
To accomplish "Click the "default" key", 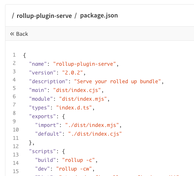I will tap(48, 134).
